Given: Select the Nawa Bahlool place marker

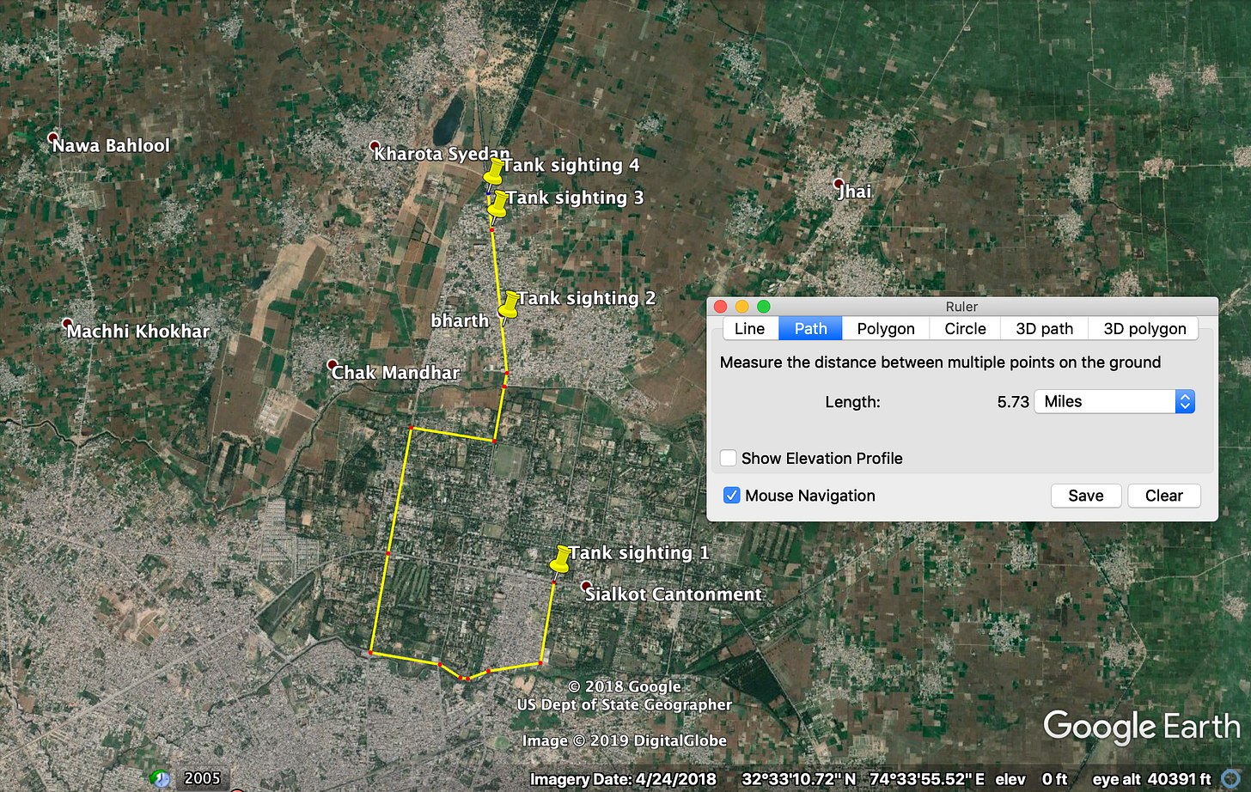Looking at the screenshot, I should pyautogui.click(x=53, y=137).
